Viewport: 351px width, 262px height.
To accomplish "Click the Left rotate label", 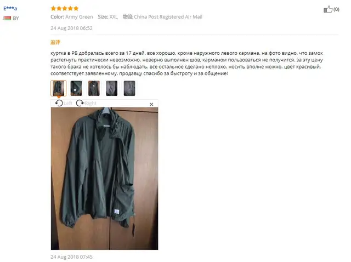I will (68, 104).
